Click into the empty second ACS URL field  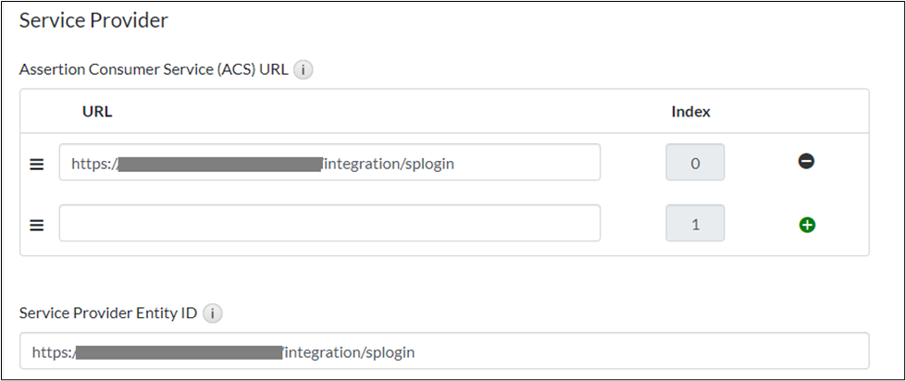coord(329,224)
